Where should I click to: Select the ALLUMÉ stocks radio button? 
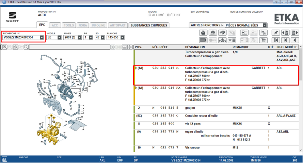click(150, 15)
